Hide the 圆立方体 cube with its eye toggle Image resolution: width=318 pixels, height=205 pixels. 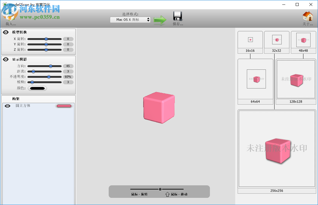coord(7,106)
